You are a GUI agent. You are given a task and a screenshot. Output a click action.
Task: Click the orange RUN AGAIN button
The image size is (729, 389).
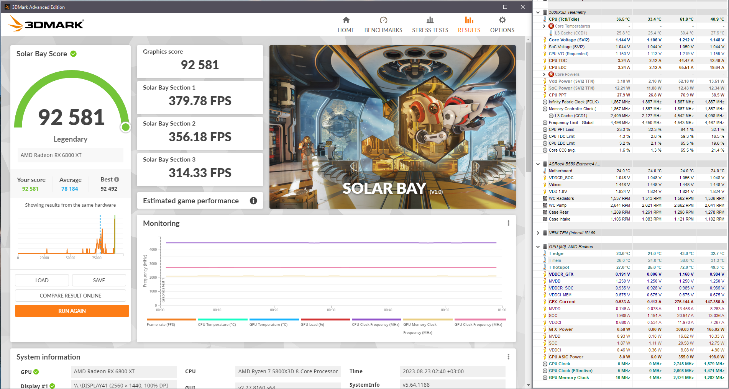click(x=72, y=311)
